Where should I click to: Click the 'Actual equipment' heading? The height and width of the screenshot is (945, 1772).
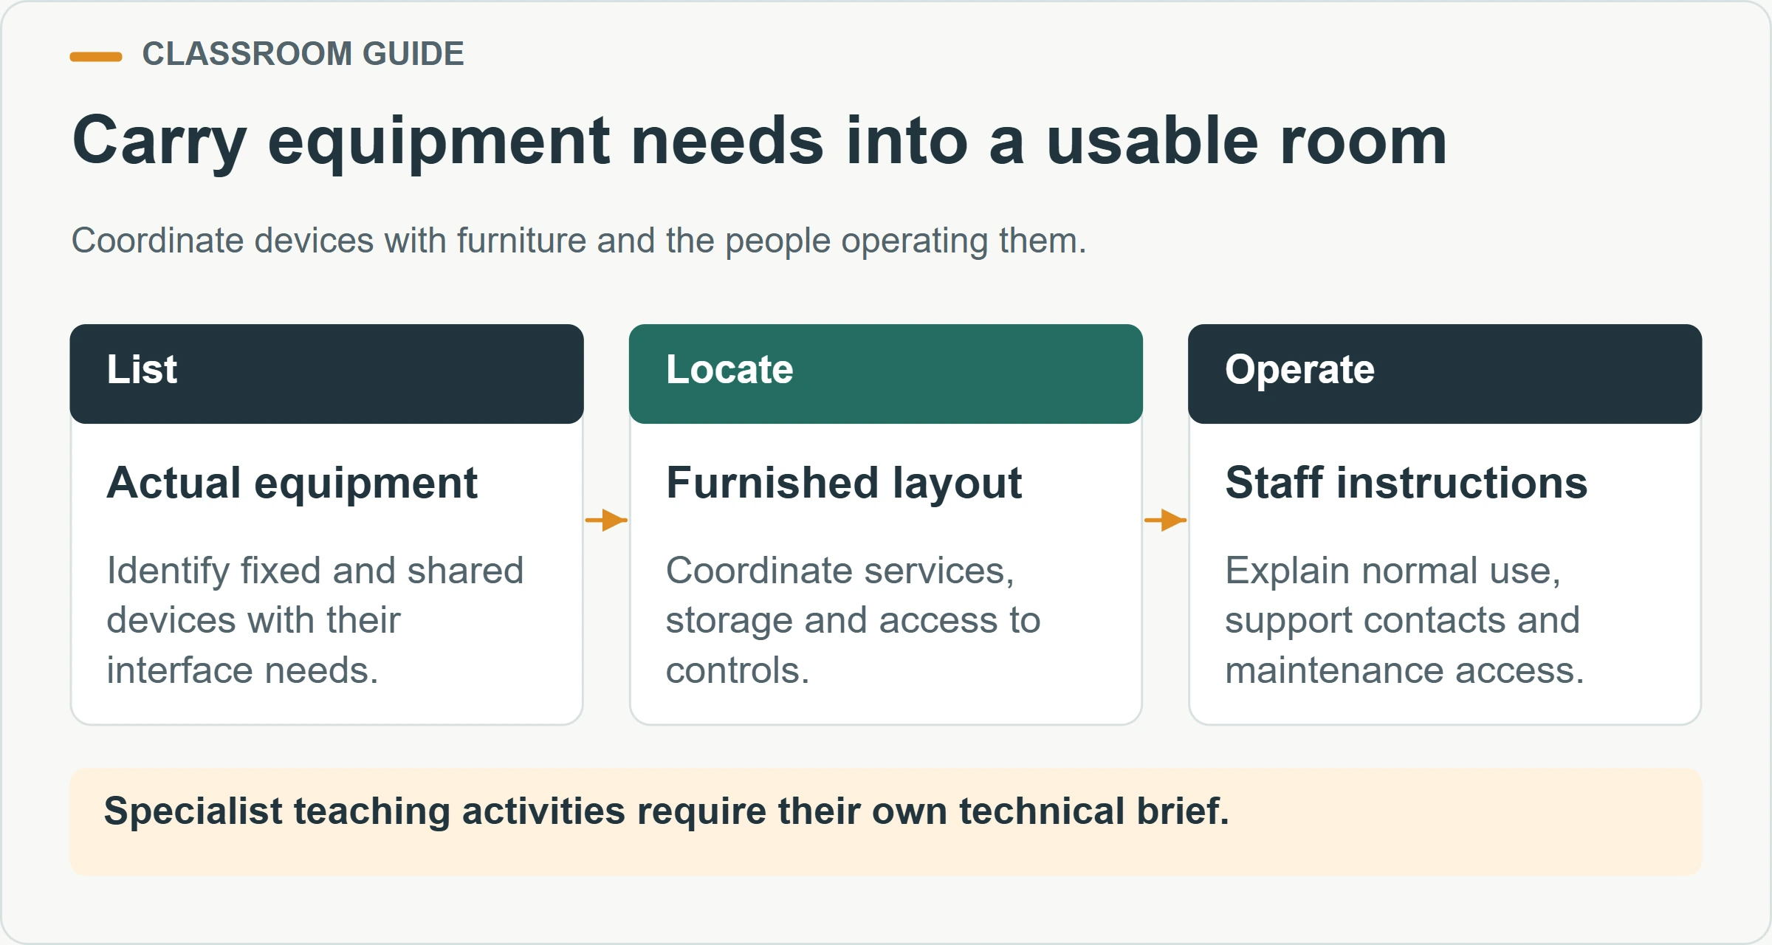tap(292, 484)
